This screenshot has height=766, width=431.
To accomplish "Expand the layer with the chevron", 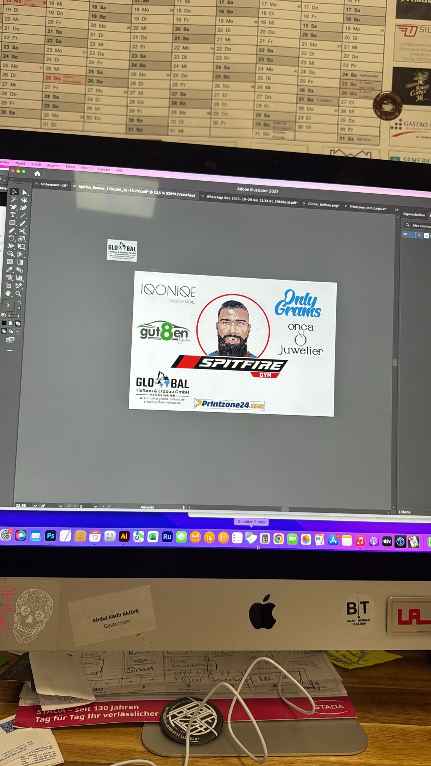I will coord(419,235).
